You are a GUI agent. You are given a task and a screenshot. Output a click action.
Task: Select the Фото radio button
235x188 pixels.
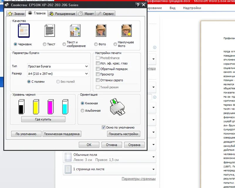[96, 44]
